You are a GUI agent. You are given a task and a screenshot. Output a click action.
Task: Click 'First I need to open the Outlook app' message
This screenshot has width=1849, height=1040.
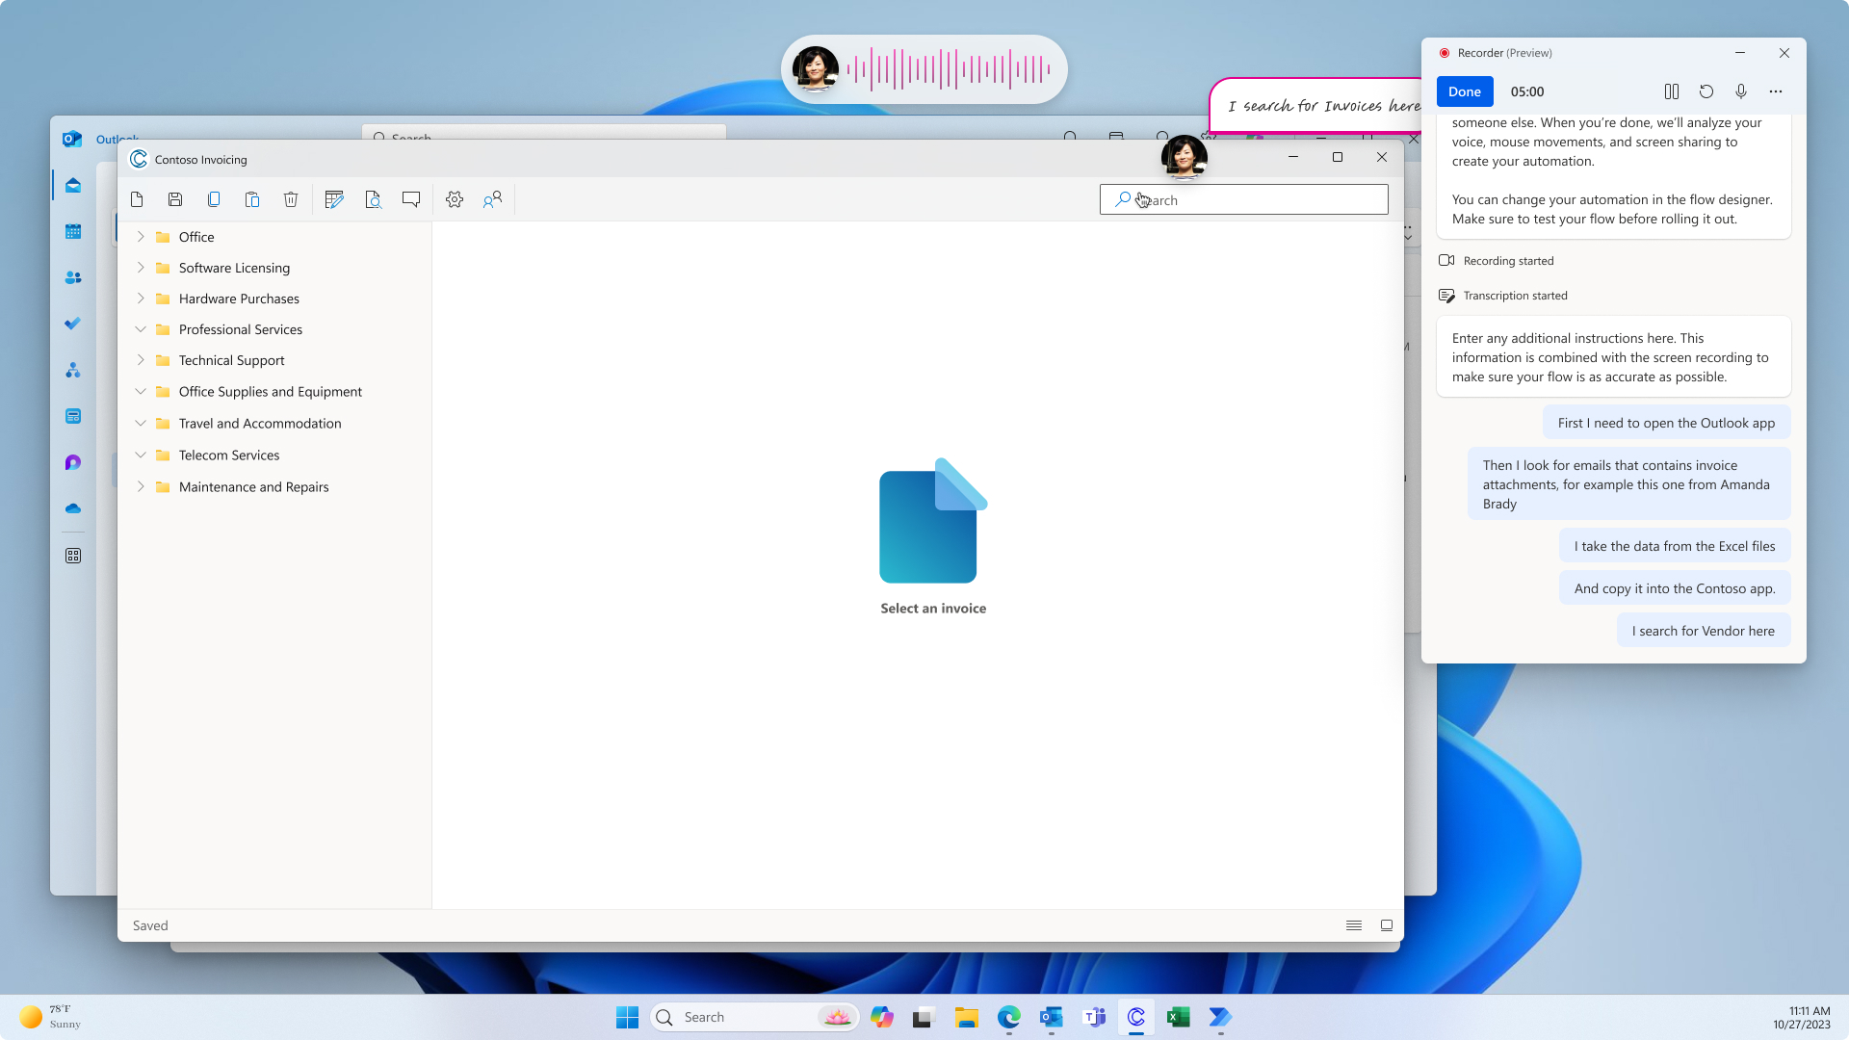[x=1667, y=423]
